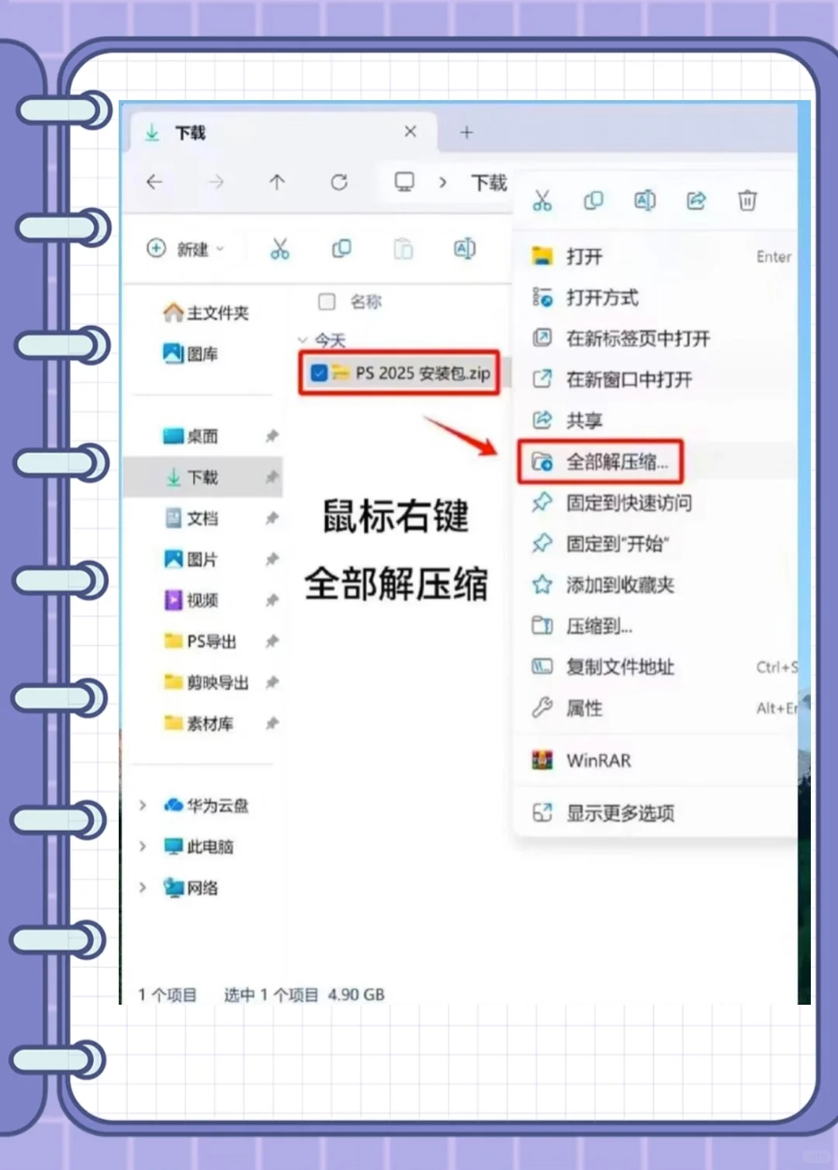The width and height of the screenshot is (838, 1170).
Task: Click the back navigation arrow
Action: 154,183
